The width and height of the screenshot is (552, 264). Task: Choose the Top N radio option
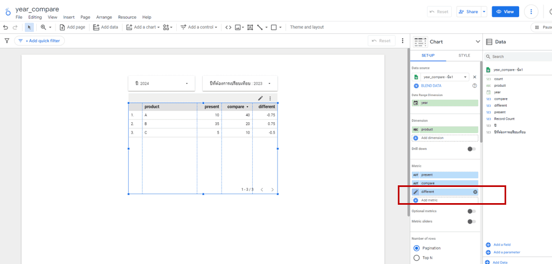pos(417,258)
